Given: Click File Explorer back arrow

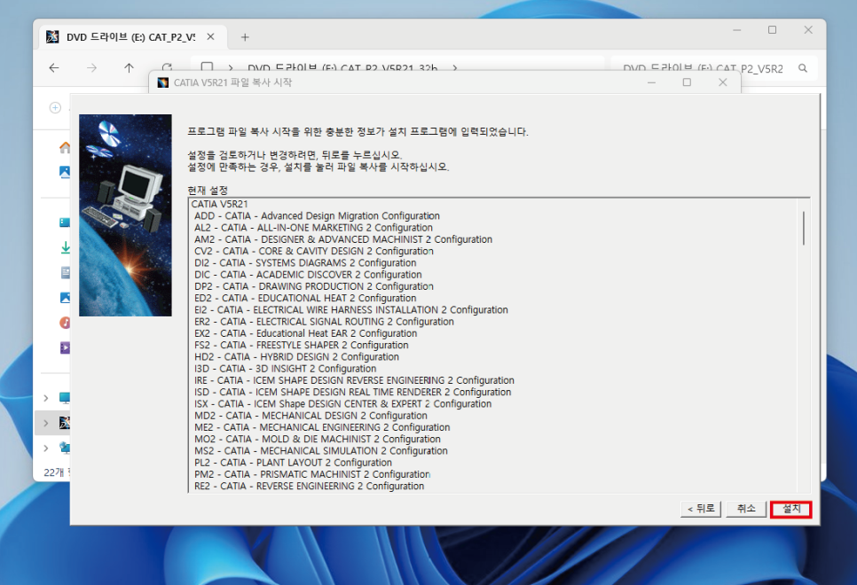Looking at the screenshot, I should (54, 67).
